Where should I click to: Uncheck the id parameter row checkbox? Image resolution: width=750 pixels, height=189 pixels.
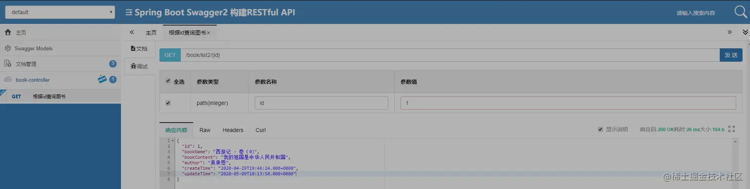[x=168, y=103]
